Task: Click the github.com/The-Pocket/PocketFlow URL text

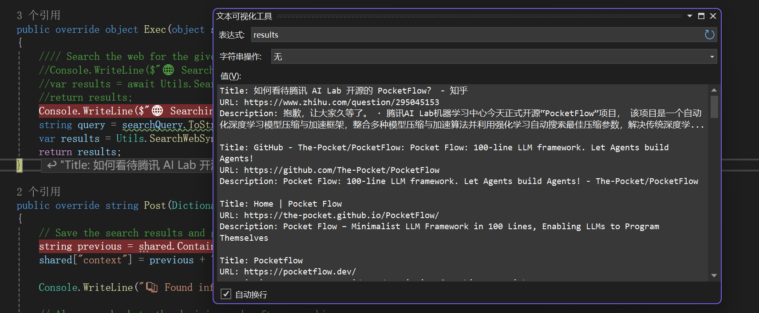Action: (x=341, y=170)
